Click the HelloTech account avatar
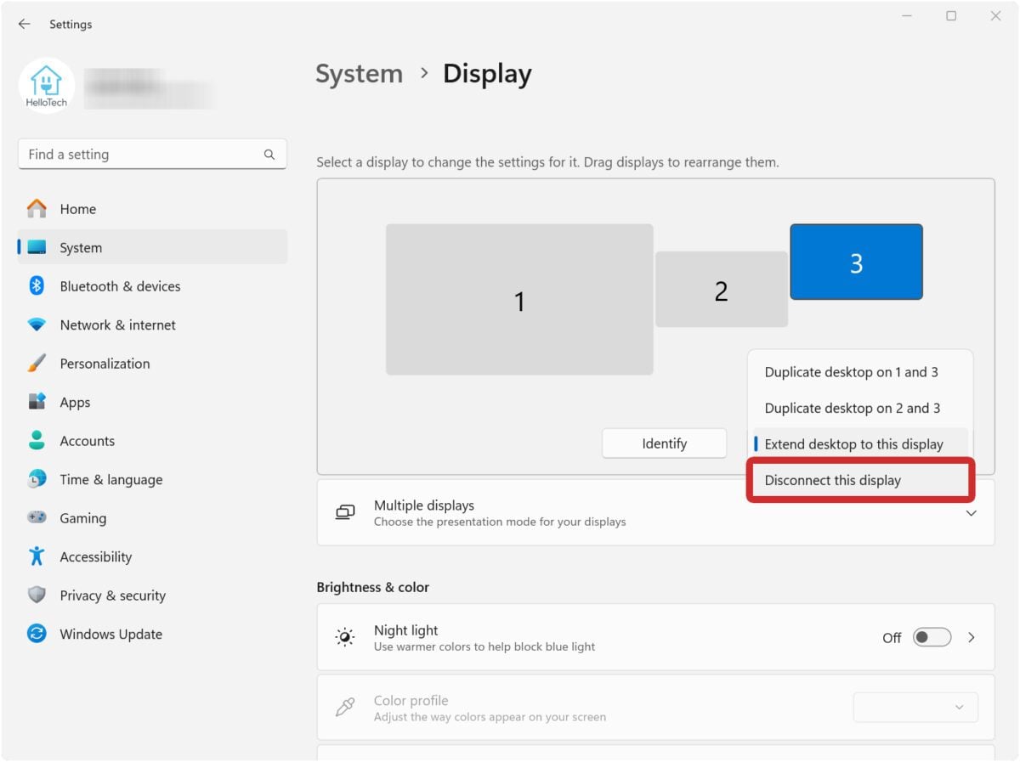1020x762 pixels. (47, 86)
